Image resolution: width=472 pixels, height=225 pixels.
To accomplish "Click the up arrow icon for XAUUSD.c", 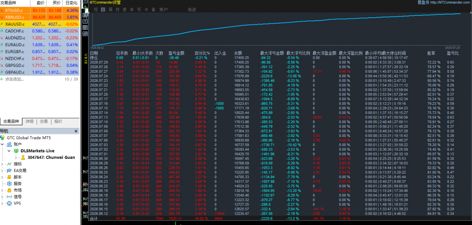I will pos(2,24).
